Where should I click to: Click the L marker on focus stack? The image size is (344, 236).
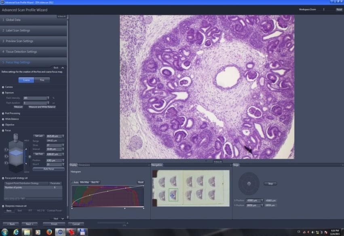[x=6, y=150]
